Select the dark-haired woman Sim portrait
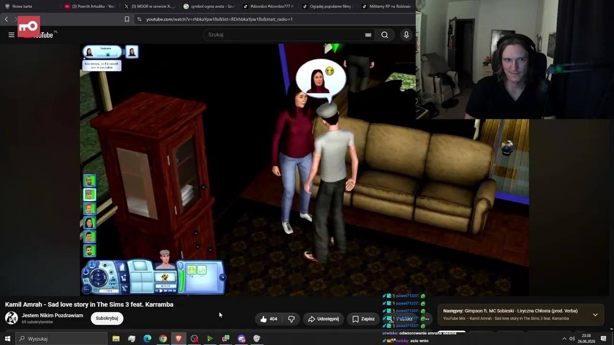The image size is (614, 345). [90, 222]
